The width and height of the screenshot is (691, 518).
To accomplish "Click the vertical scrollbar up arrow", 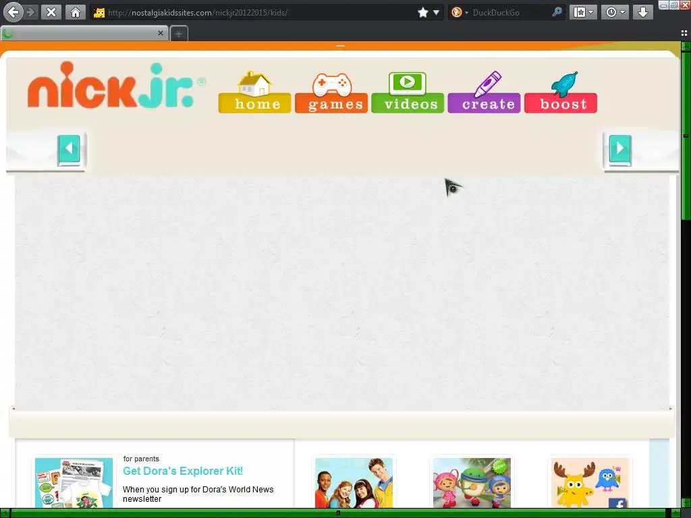I will coord(686,46).
